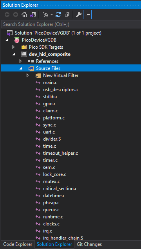Select mutex.c file
141x249 pixels.
(51, 181)
